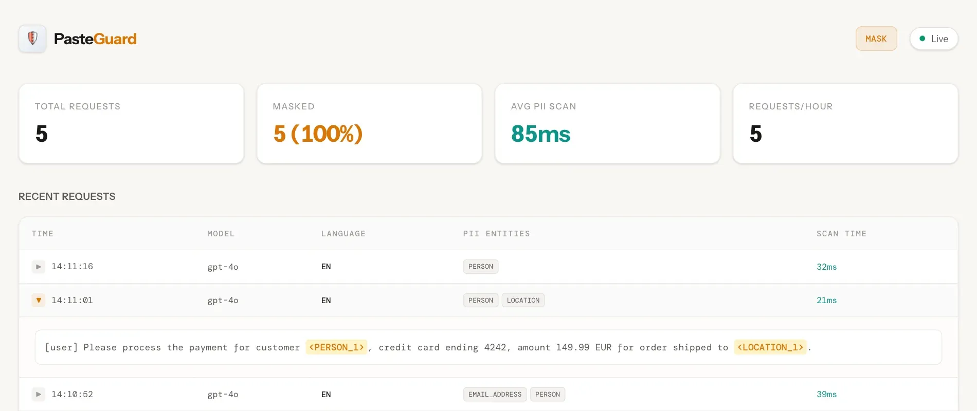The image size is (977, 411).
Task: Click gpt-4o in the 14:10:52 row
Action: [223, 394]
